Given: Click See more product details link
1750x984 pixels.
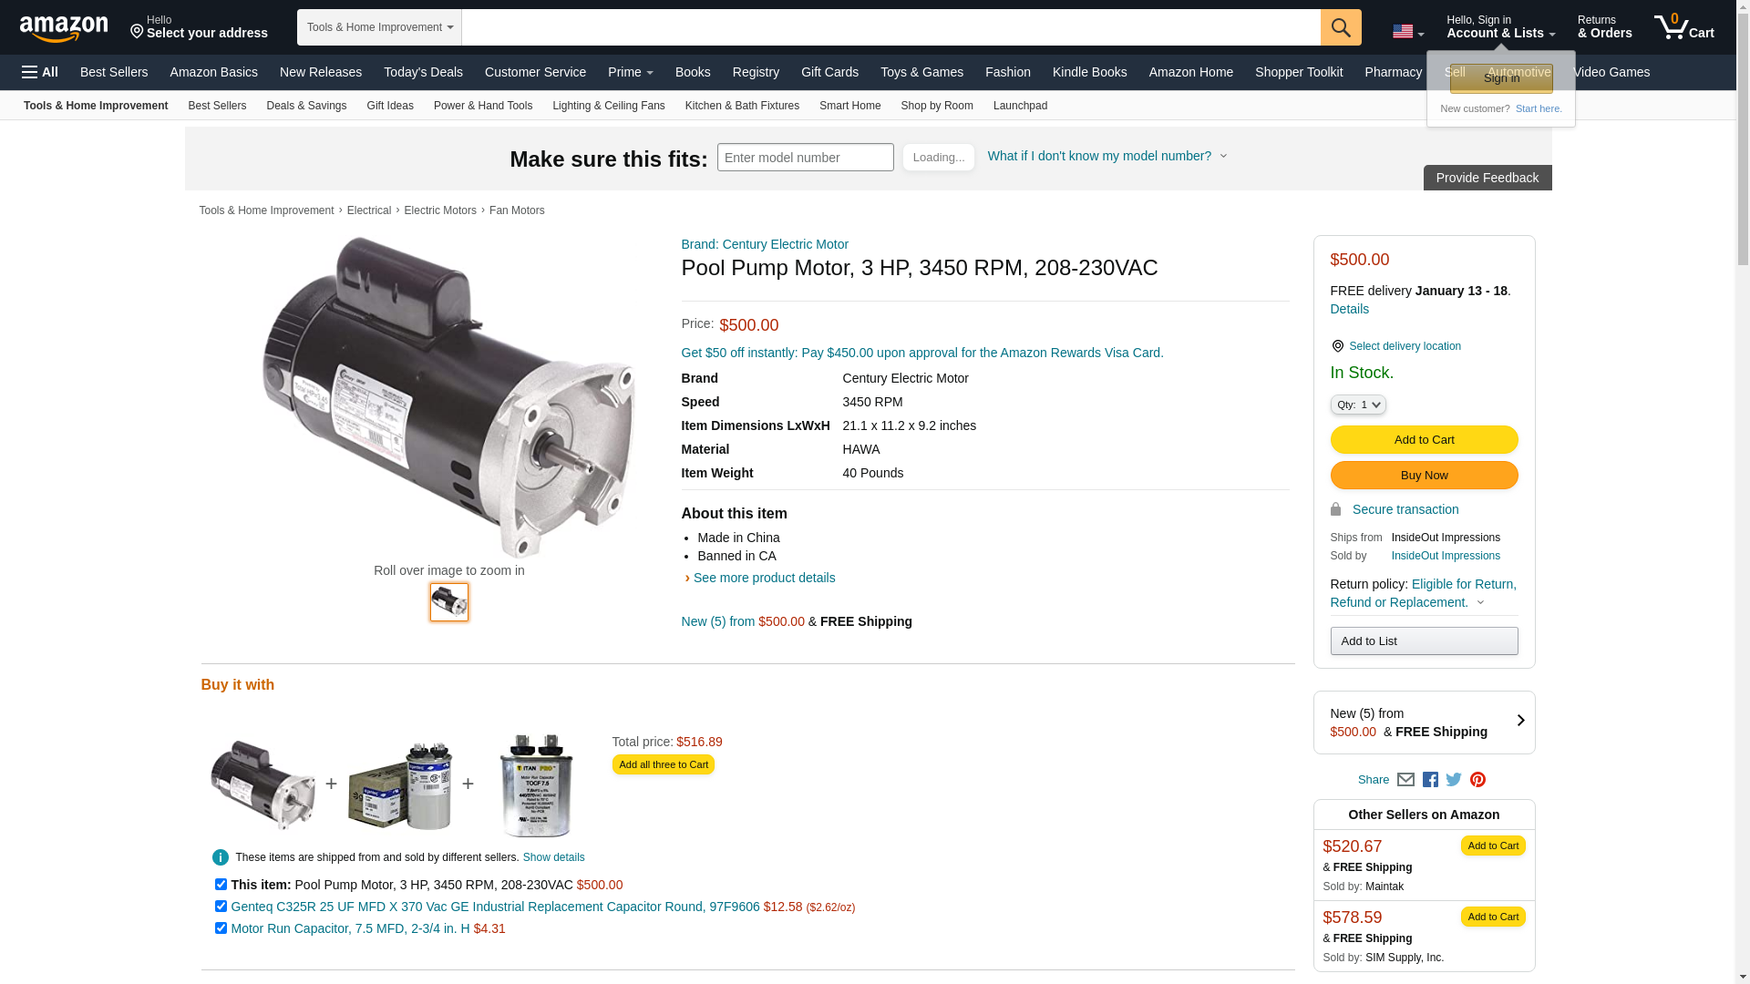Looking at the screenshot, I should point(764,578).
